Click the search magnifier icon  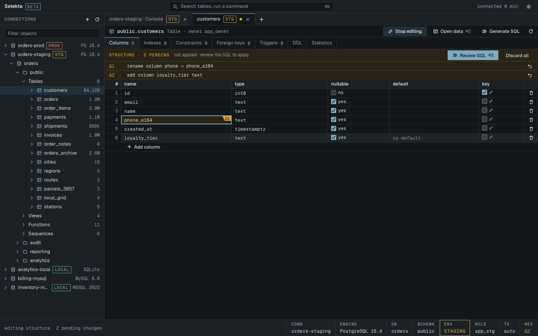pos(175,7)
